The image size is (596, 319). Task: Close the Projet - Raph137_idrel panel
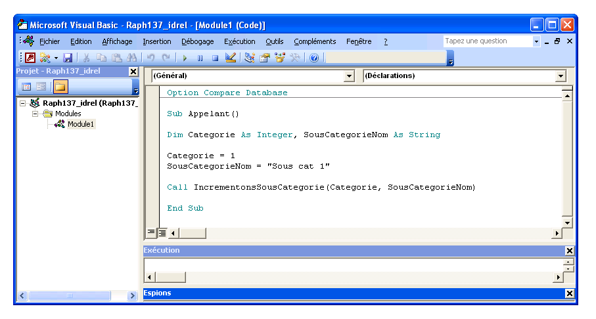(x=133, y=72)
